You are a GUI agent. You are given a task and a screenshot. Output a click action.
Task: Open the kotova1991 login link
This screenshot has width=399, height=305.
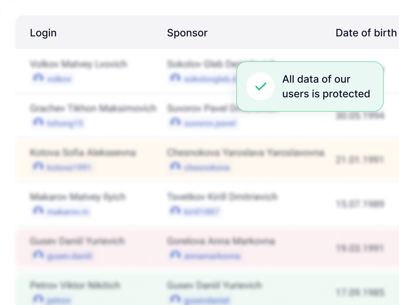point(69,168)
